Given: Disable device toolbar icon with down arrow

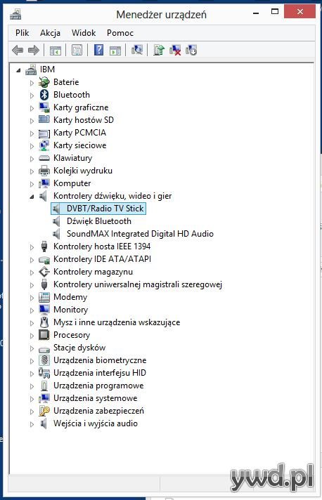Looking at the screenshot, I should pos(191,50).
